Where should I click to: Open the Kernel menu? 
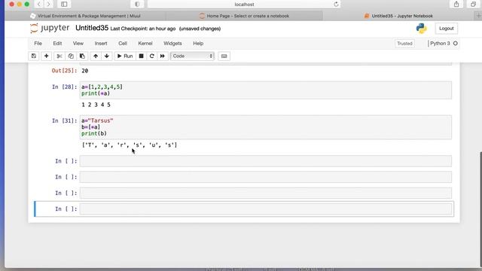[145, 44]
